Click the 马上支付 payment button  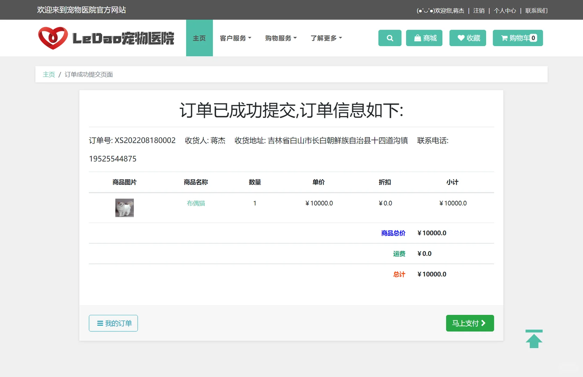[x=469, y=323]
